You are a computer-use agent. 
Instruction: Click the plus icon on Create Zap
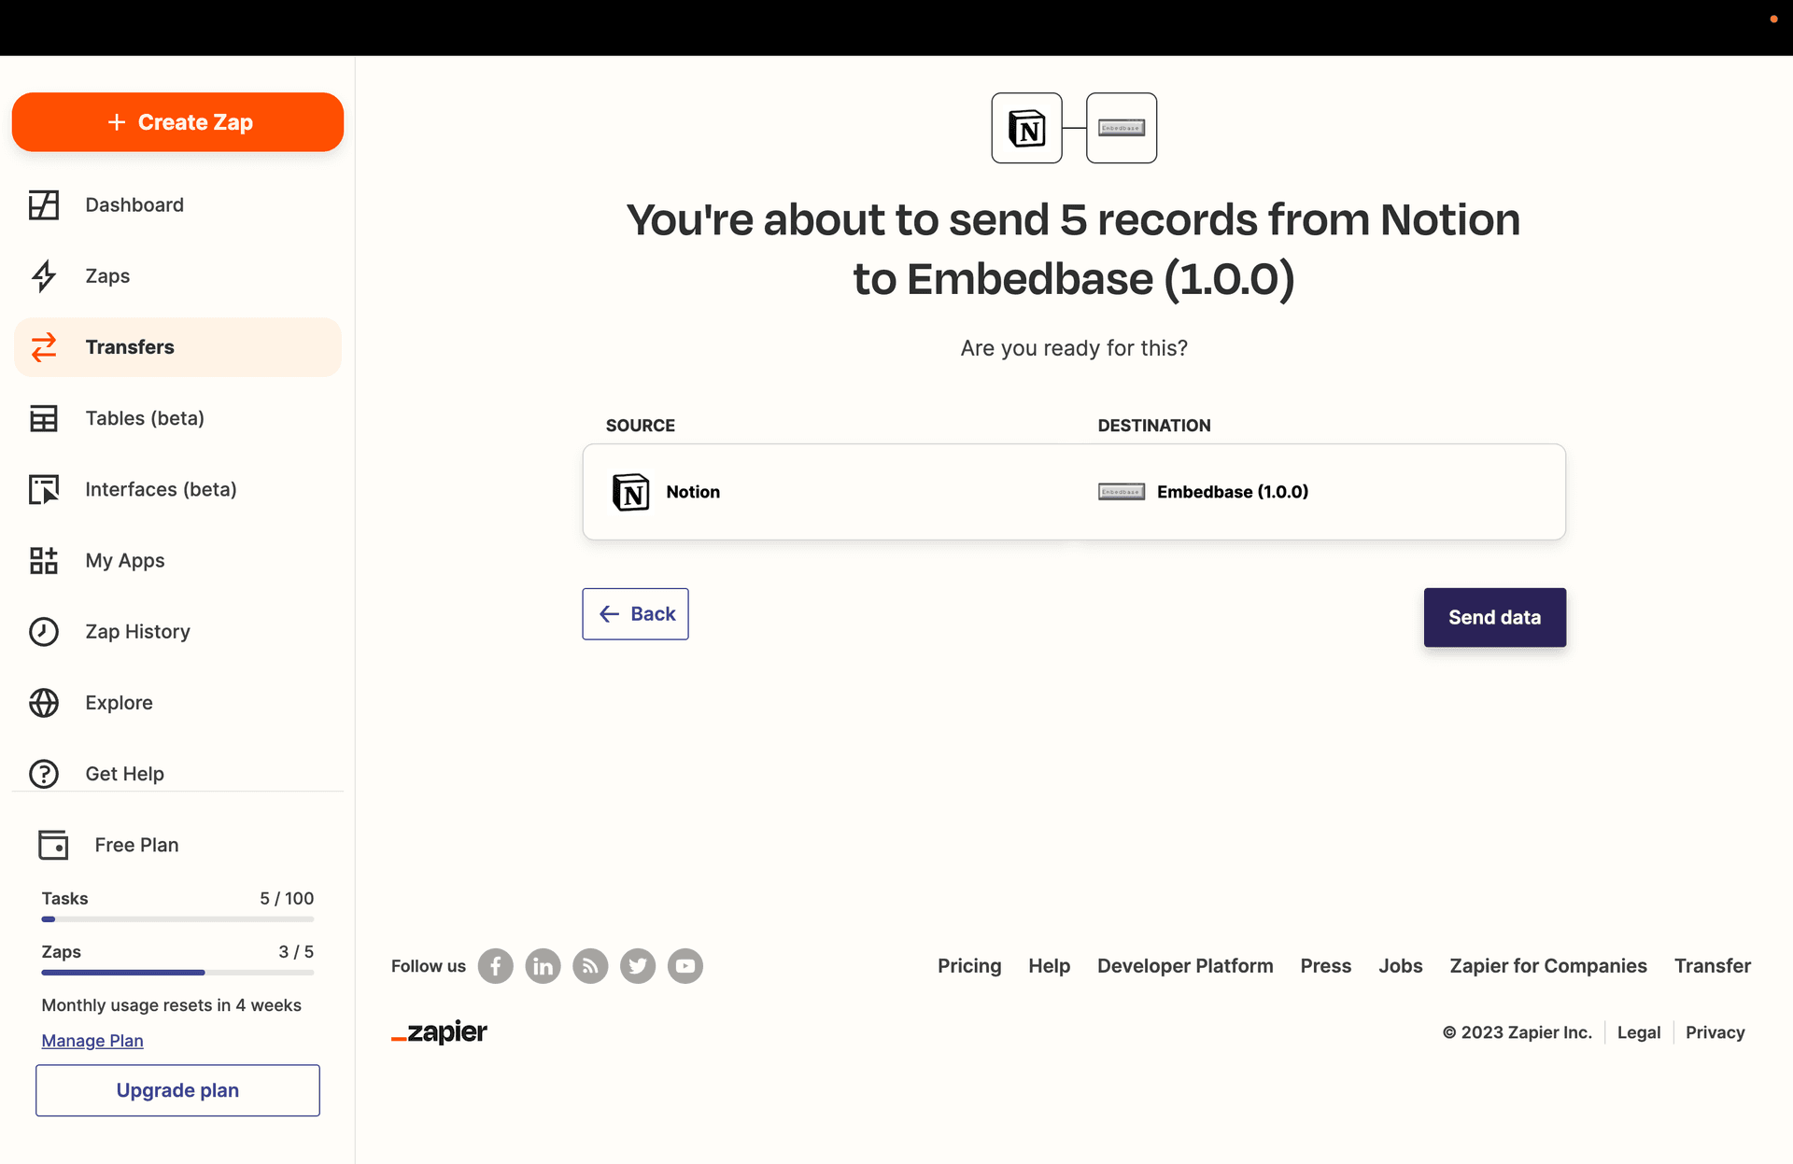(x=117, y=122)
